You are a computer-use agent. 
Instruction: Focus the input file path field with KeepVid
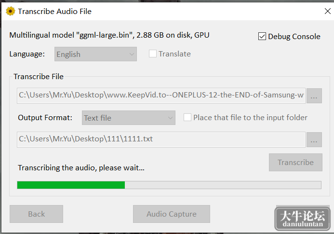(161, 96)
